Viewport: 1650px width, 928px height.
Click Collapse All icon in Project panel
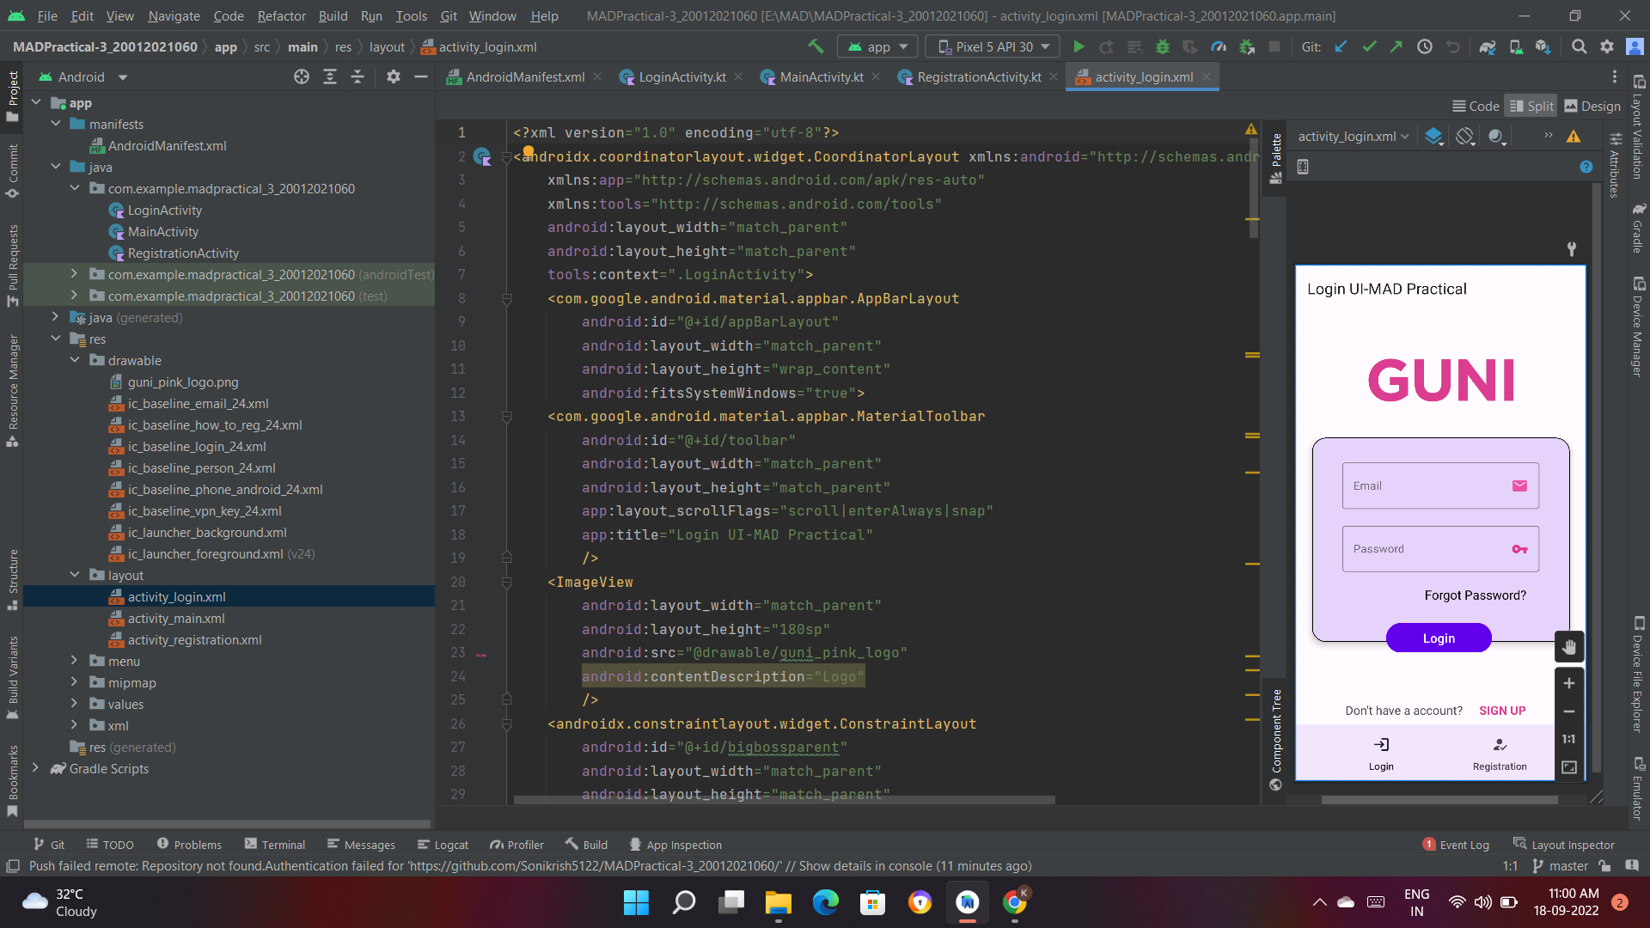[x=357, y=77]
